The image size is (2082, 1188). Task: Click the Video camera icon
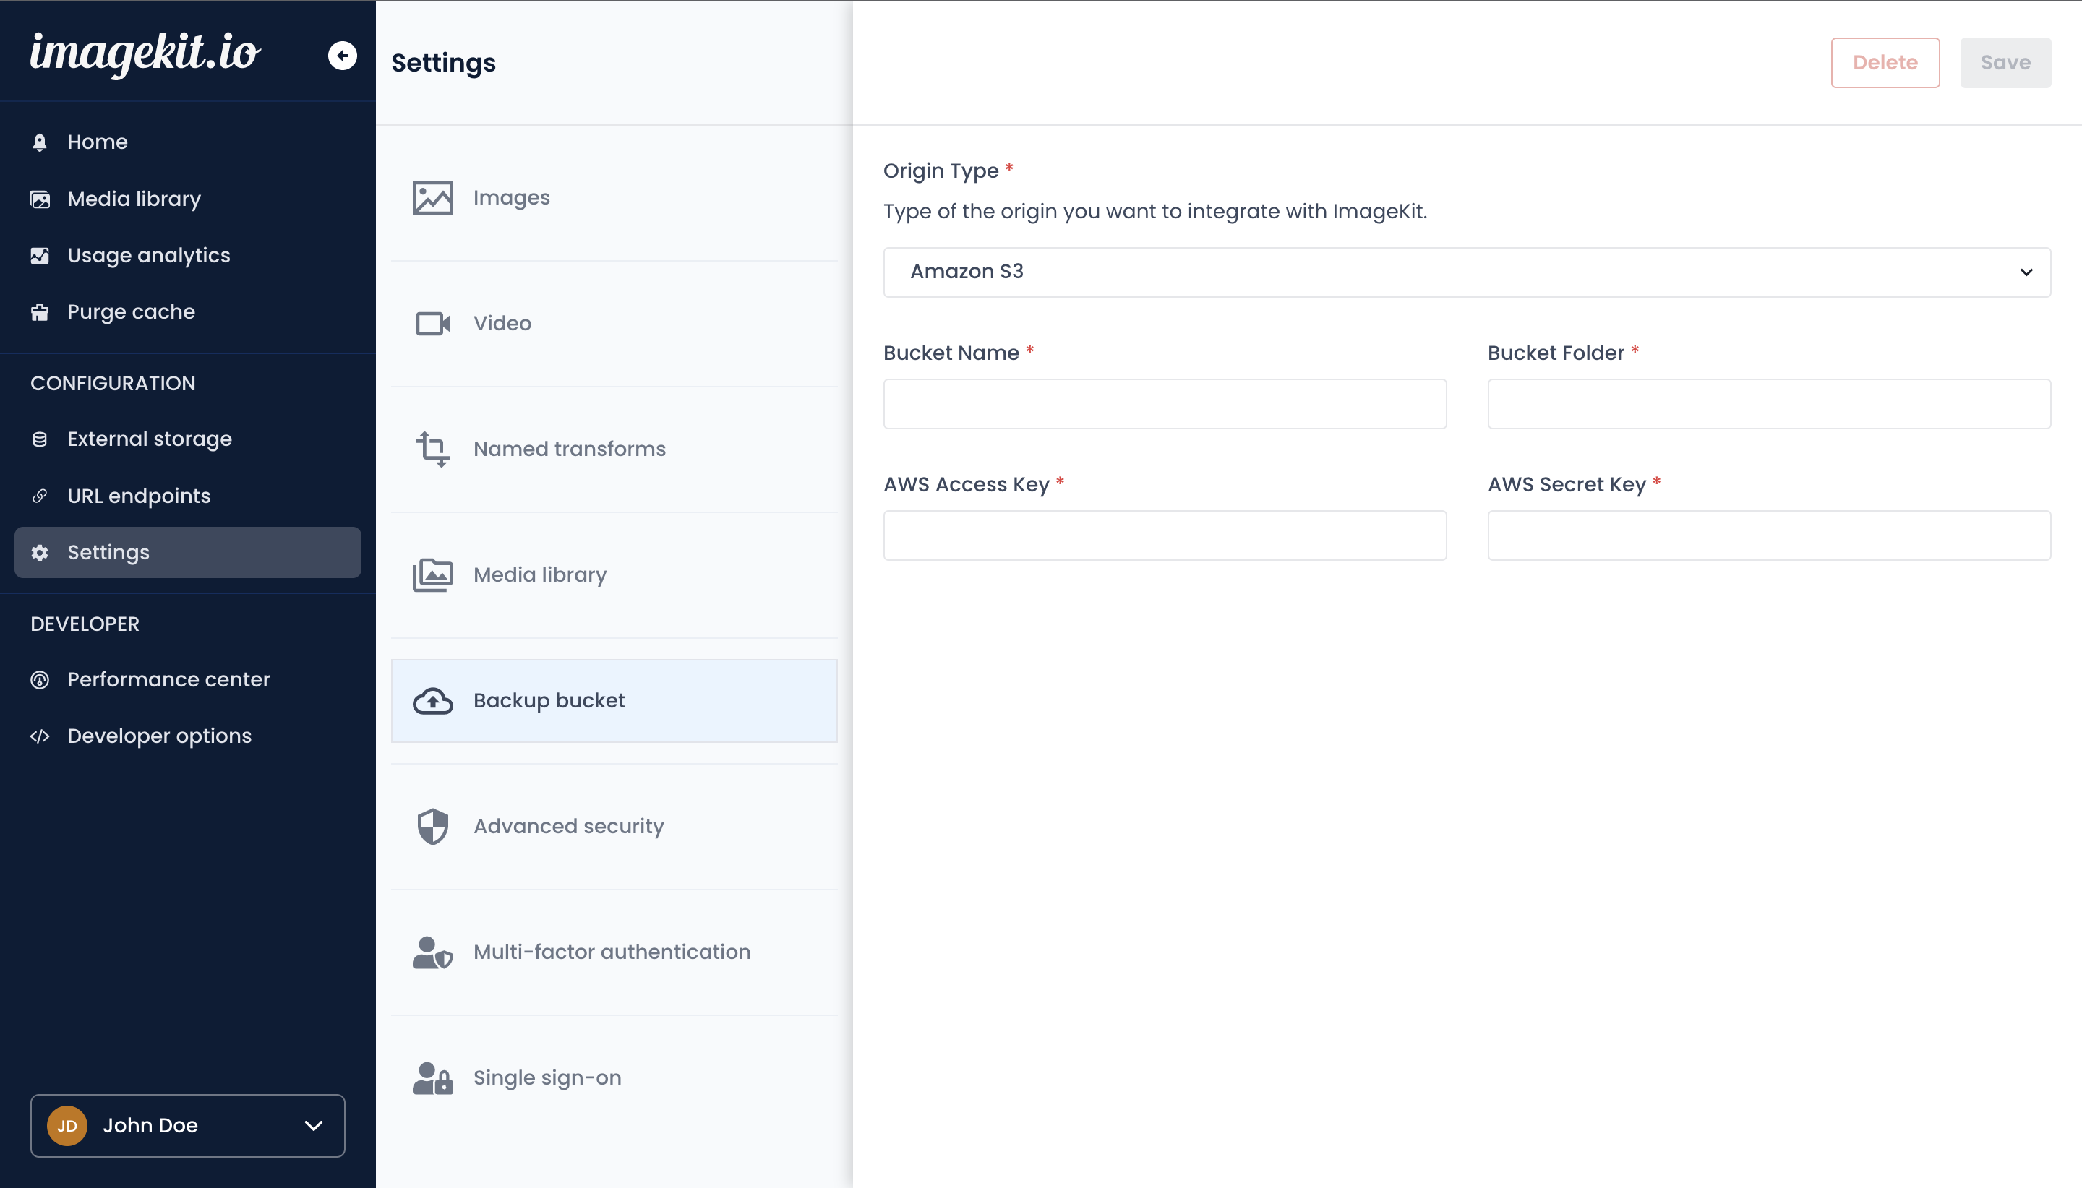[432, 323]
